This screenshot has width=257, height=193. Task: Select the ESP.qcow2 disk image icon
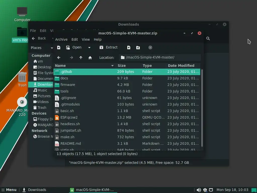57,118
